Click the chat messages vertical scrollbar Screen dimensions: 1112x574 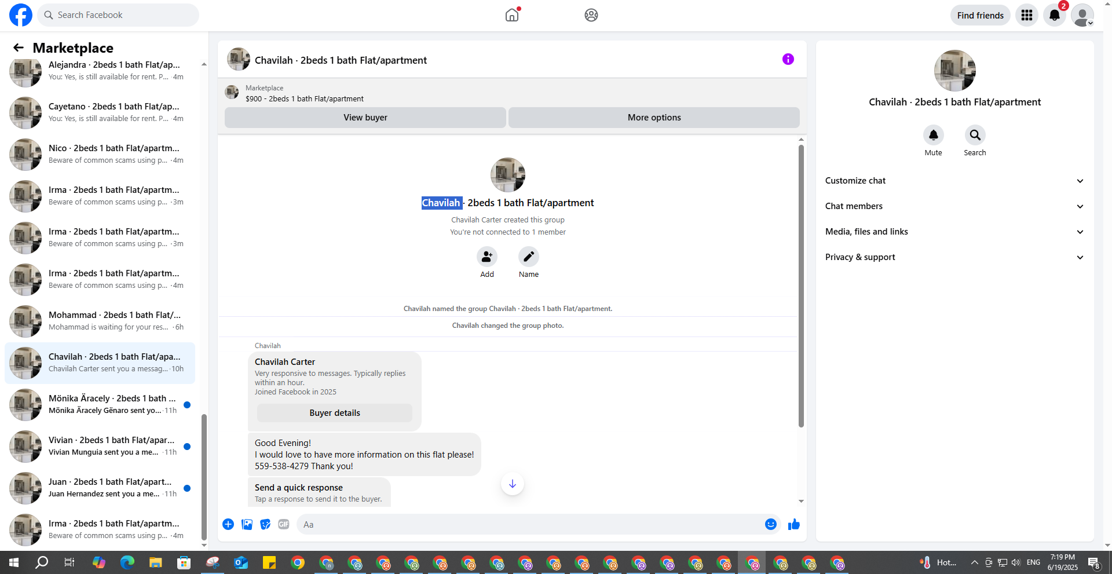(801, 286)
